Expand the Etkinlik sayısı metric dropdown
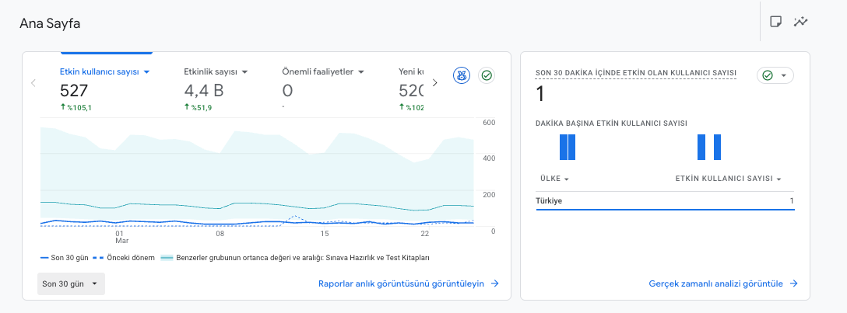This screenshot has width=847, height=313. pyautogui.click(x=244, y=71)
